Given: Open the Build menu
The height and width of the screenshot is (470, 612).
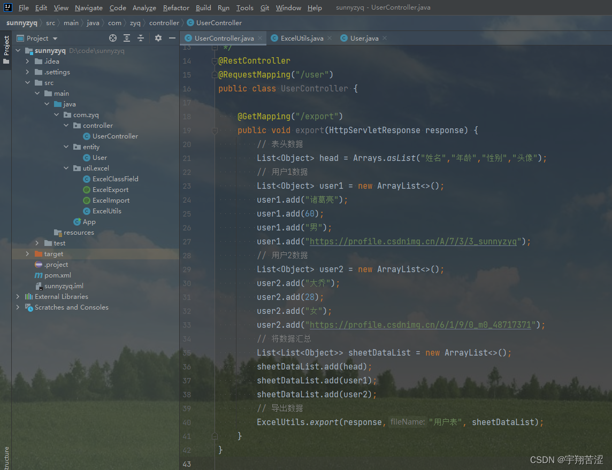Looking at the screenshot, I should click(203, 8).
